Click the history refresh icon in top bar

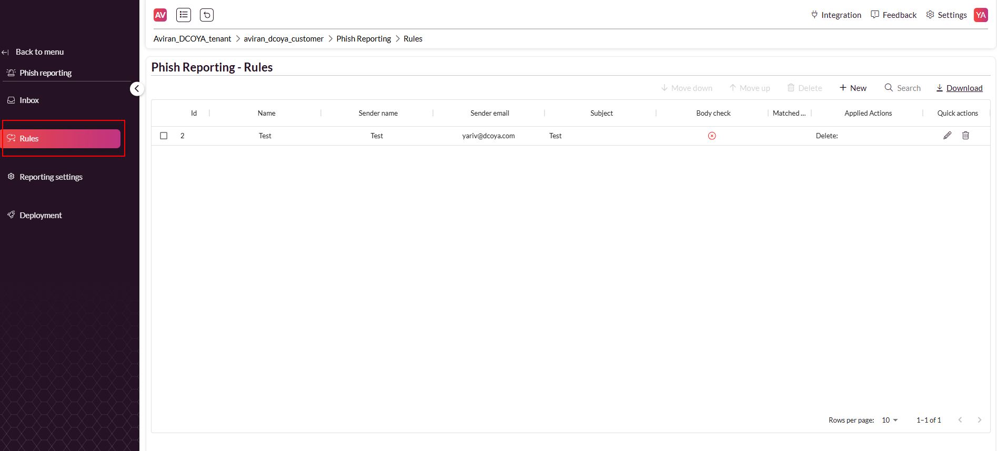pyautogui.click(x=207, y=15)
